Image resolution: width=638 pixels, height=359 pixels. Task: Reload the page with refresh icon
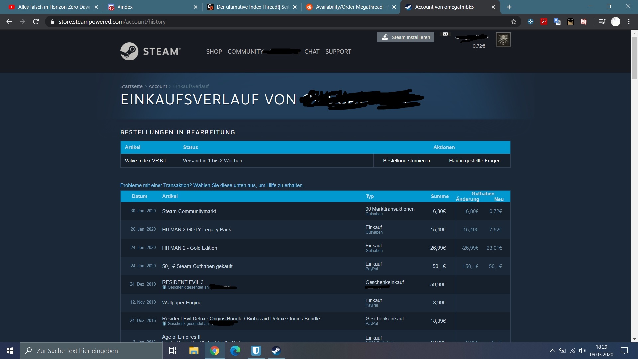point(36,22)
